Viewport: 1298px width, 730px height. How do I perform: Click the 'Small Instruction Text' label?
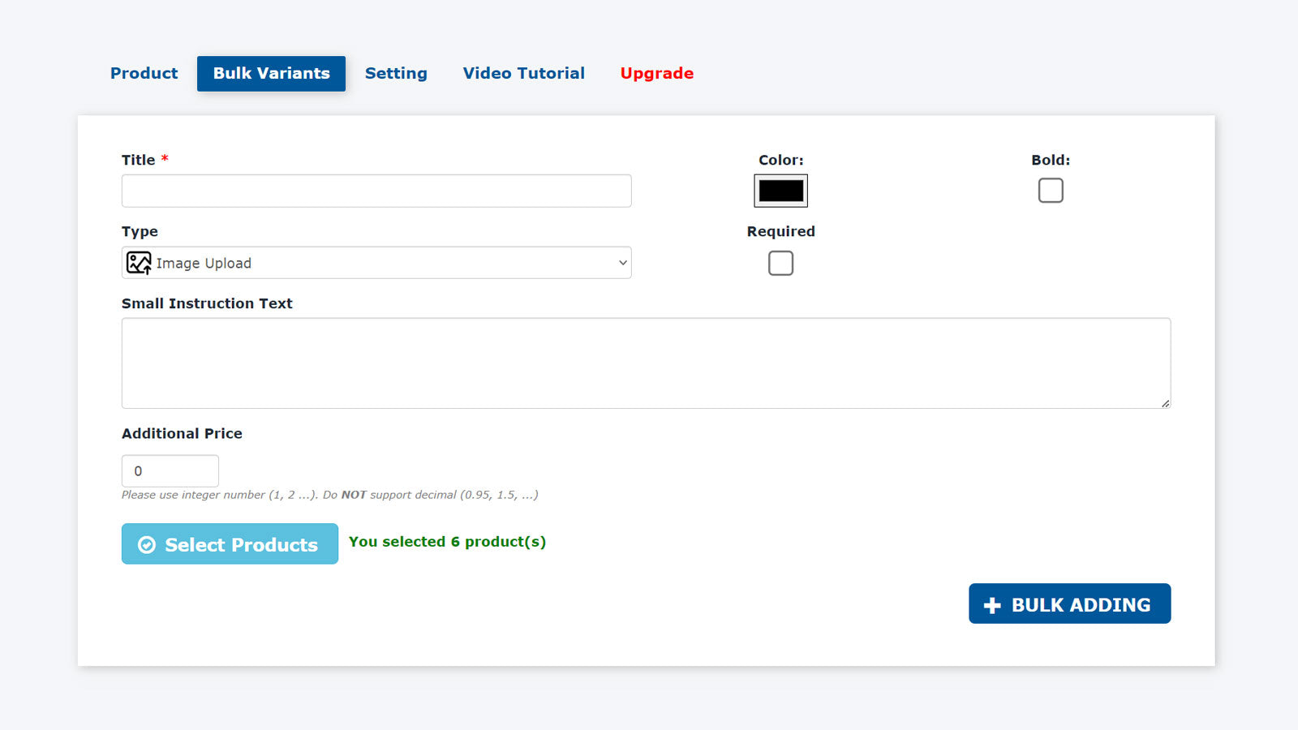[207, 303]
